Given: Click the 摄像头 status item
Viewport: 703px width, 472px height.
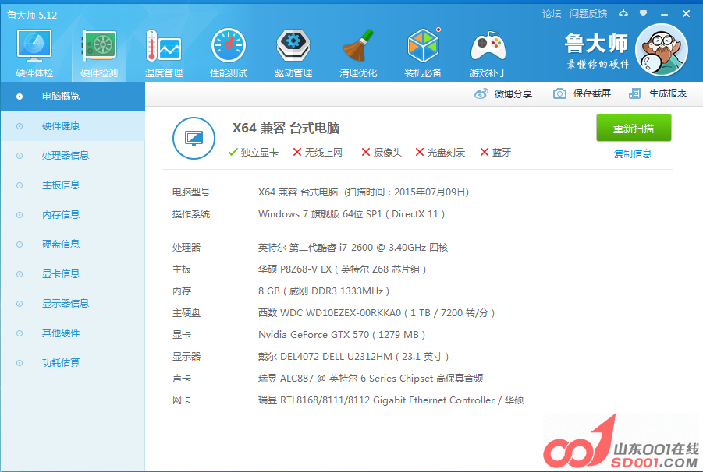Looking at the screenshot, I should pos(382,153).
